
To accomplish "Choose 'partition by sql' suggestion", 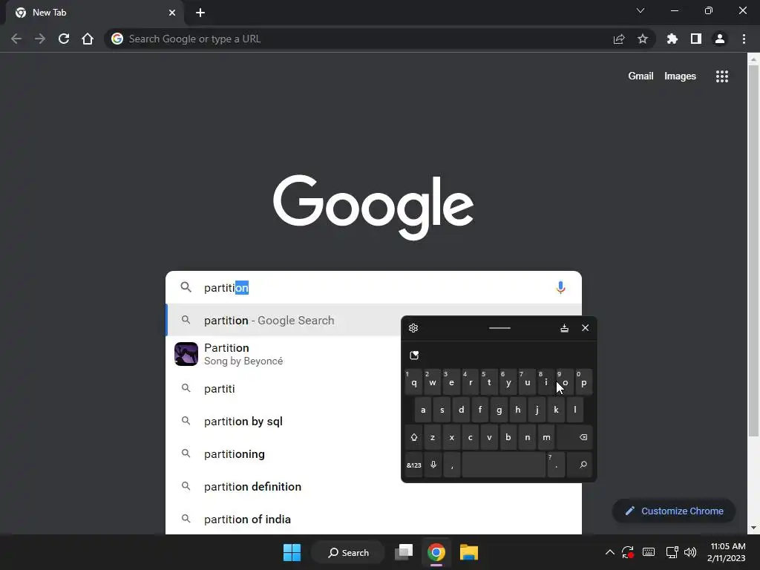I will point(283,422).
